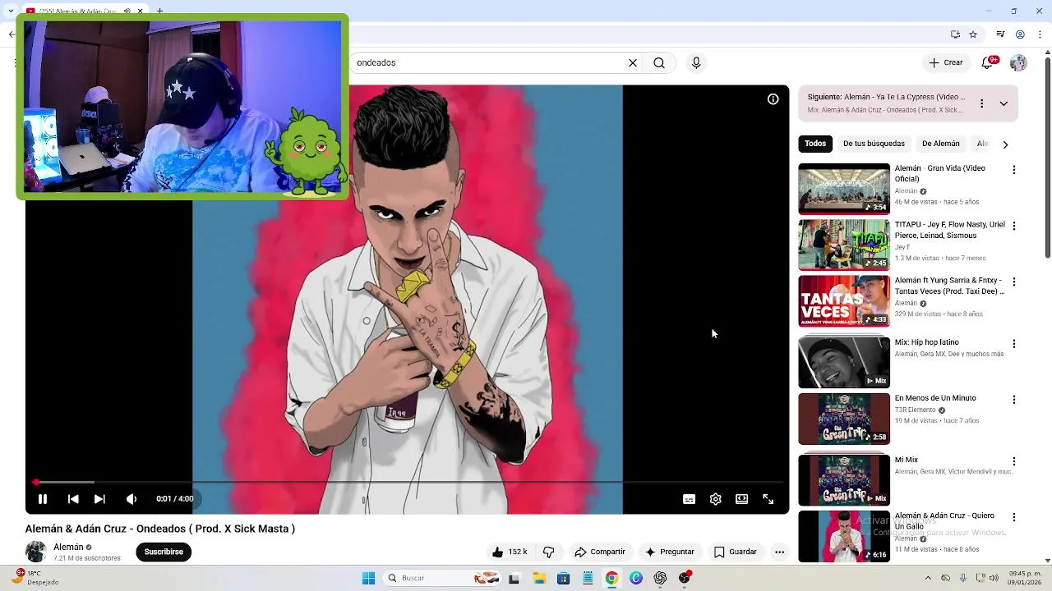
Task: Open the Crear menu
Action: pyautogui.click(x=946, y=62)
